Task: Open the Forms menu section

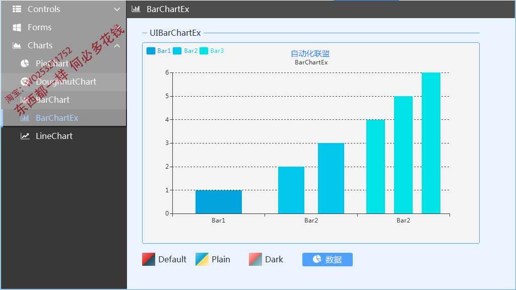Action: 39,27
